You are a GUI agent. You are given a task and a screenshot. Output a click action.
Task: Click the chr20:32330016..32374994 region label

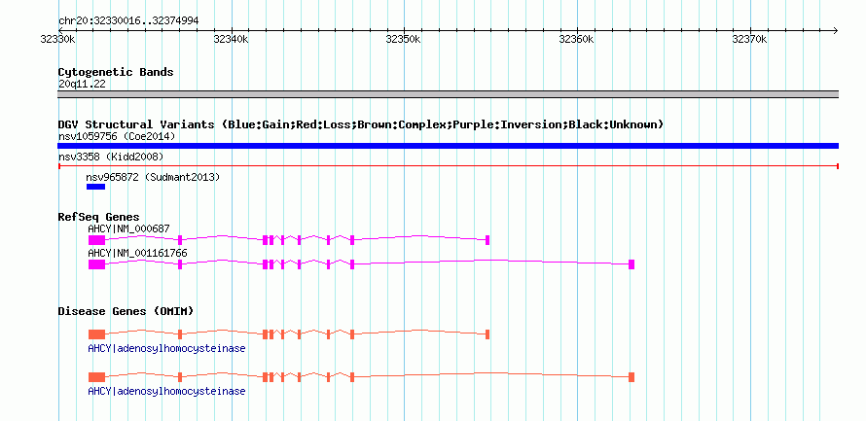128,21
